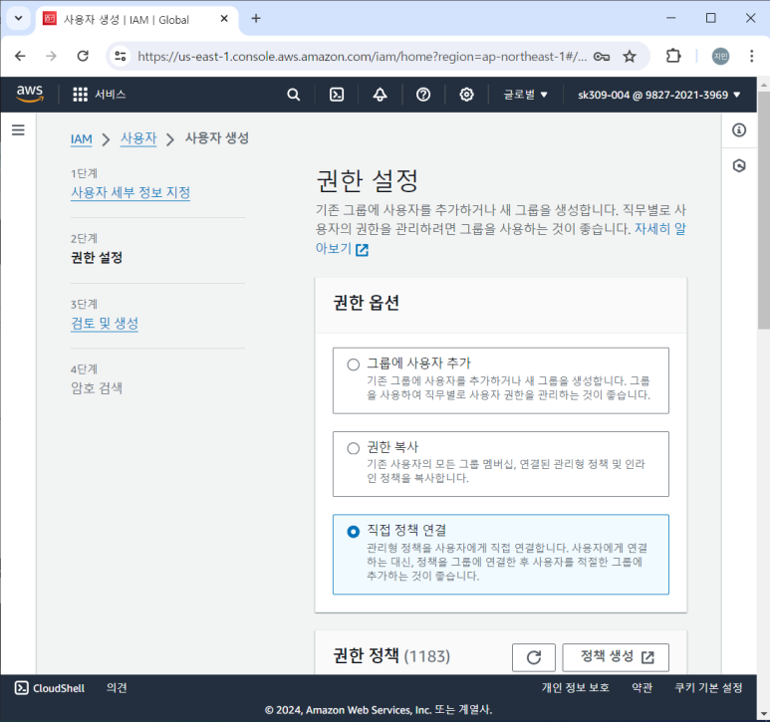Open the 약관 terms link
Viewport: 770px width, 722px height.
642,687
